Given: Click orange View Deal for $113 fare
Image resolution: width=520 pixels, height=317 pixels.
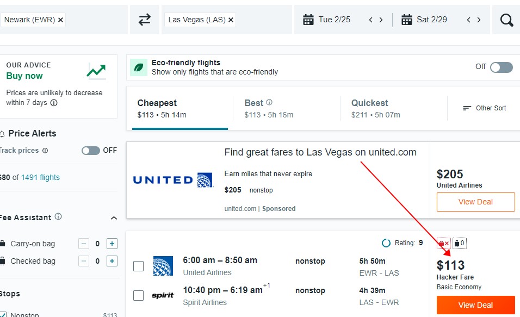Looking at the screenshot, I should (x=475, y=305).
